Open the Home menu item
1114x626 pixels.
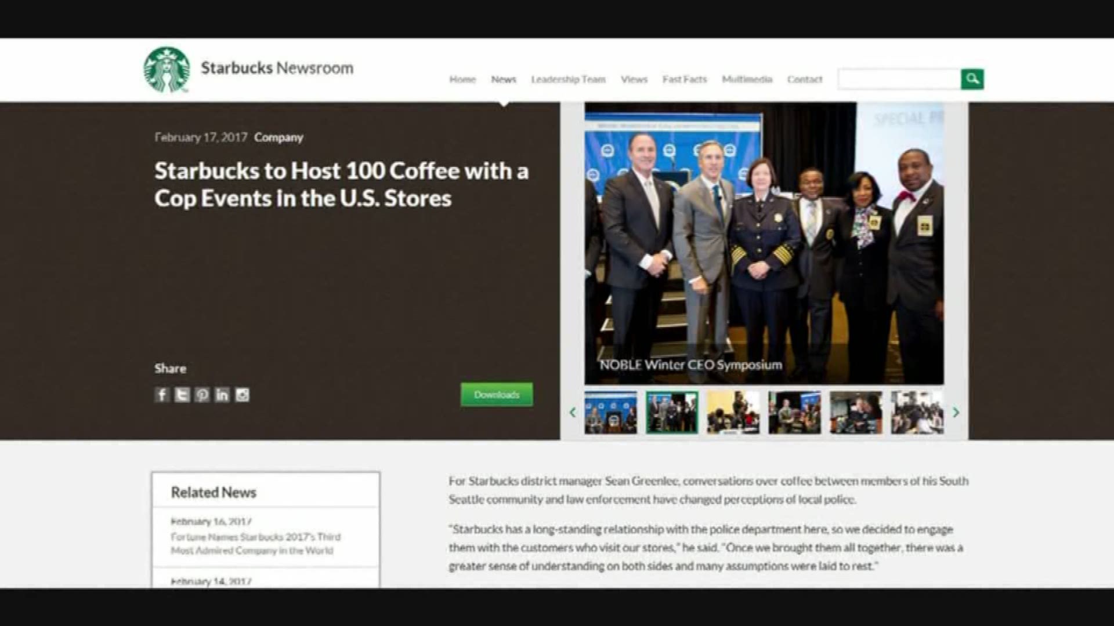click(462, 79)
